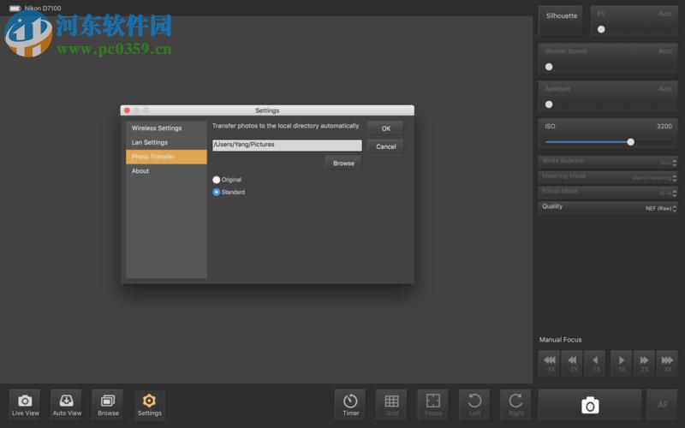Open the Browse photos icon in bottom toolbar
Image resolution: width=685 pixels, height=428 pixels.
click(x=108, y=404)
